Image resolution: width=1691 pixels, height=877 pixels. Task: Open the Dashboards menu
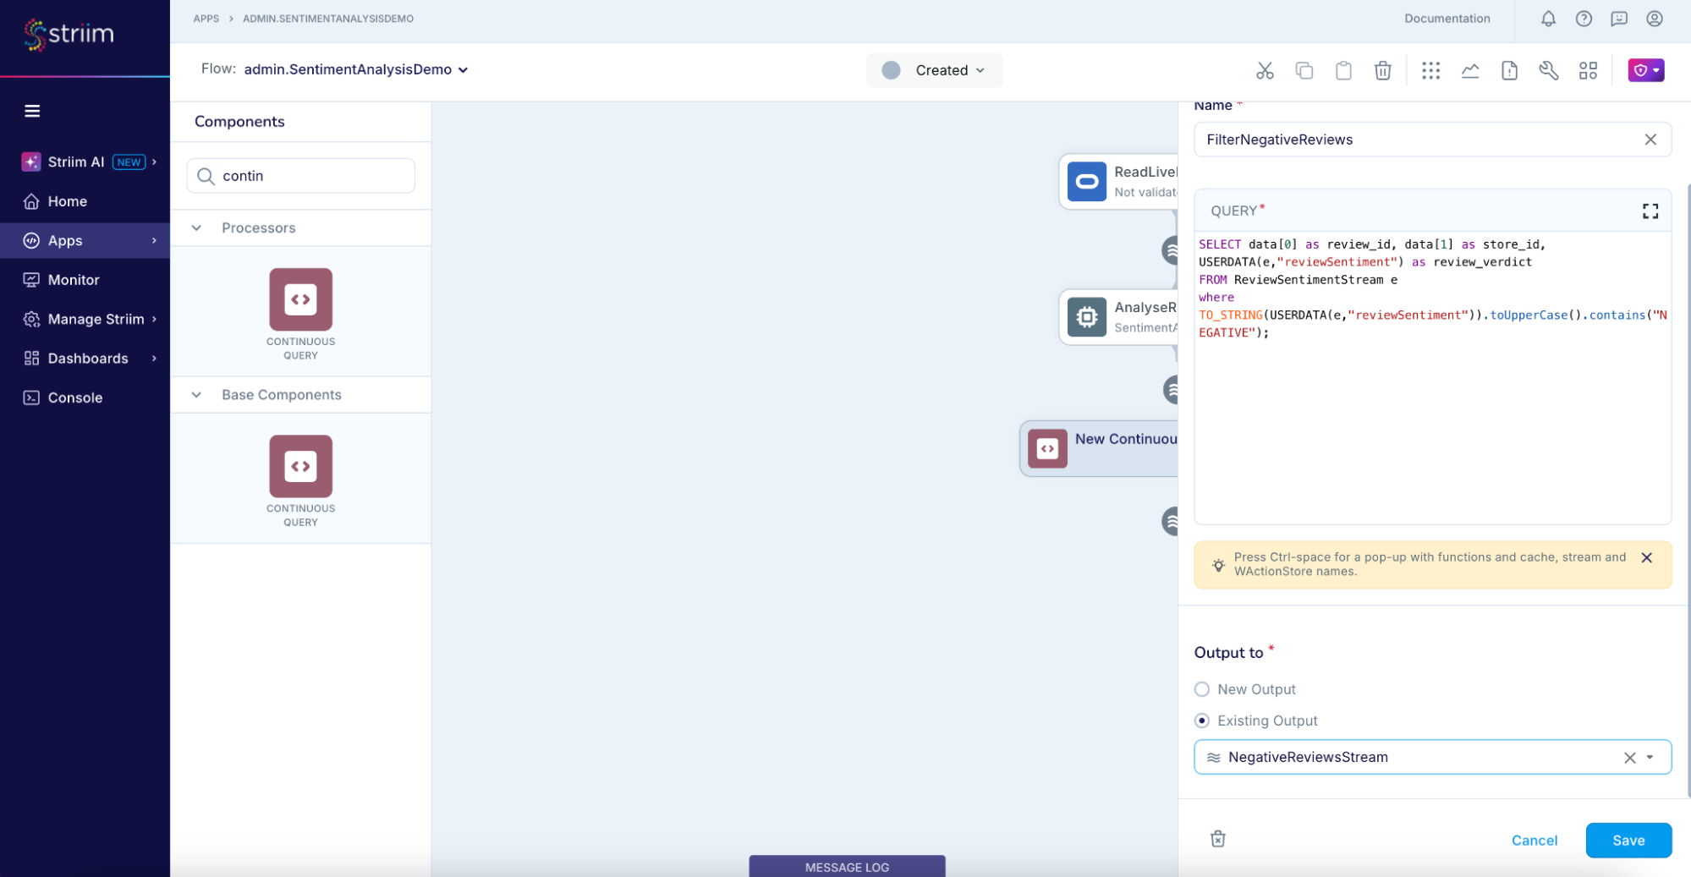[x=88, y=358]
